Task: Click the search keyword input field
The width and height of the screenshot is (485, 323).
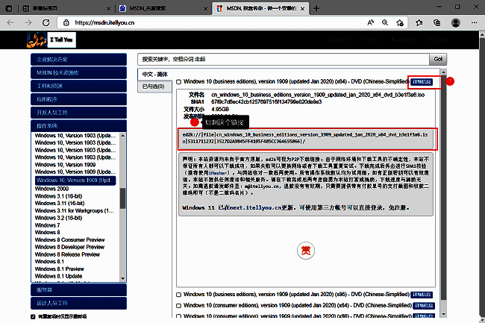Action: coord(284,59)
